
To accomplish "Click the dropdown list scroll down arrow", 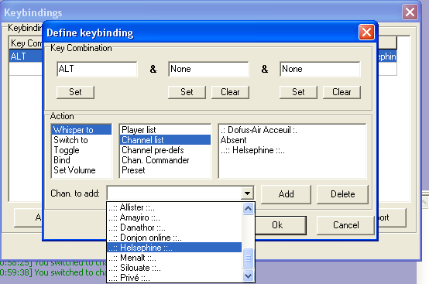I will point(248,275).
